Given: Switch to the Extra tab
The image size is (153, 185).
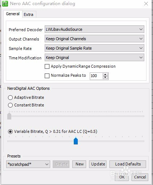Looking at the screenshot, I should click(29, 14).
